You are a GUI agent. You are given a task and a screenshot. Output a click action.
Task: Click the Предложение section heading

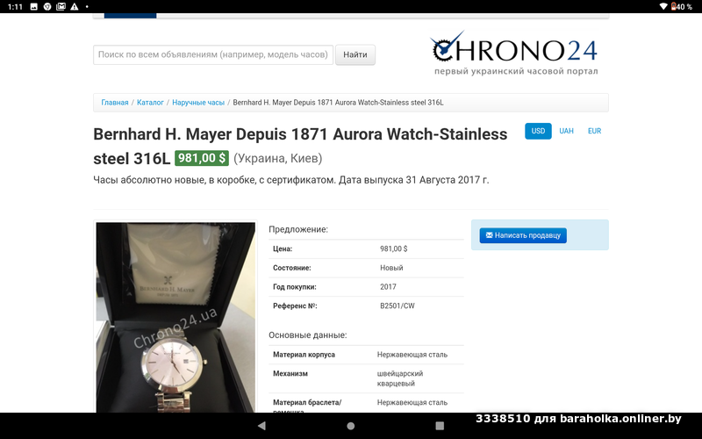click(298, 229)
